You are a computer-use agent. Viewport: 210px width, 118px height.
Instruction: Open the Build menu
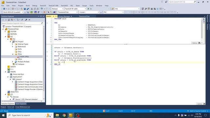coord(28,6)
